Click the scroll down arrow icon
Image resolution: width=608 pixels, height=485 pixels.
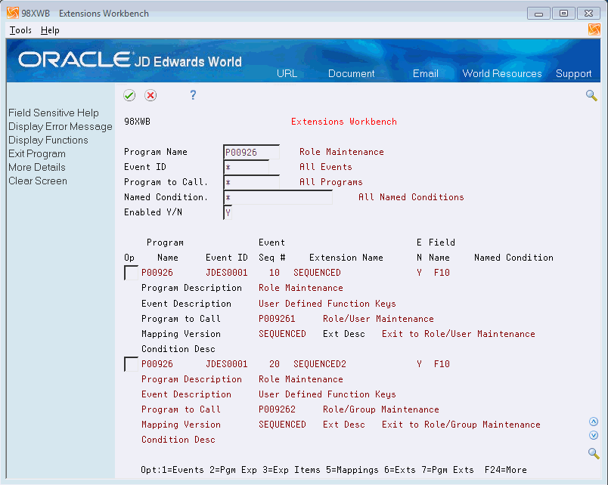(x=594, y=435)
